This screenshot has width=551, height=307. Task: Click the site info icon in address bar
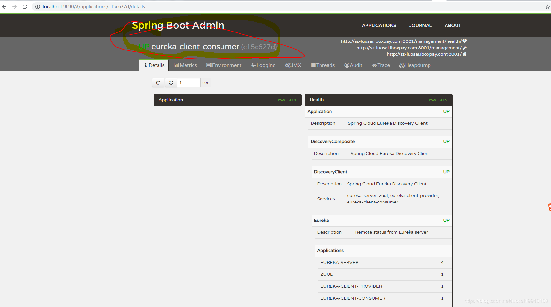coord(37,6)
